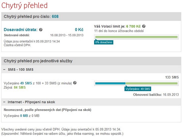Click the Chytrý přehled page title

pyautogui.click(x=24, y=5)
